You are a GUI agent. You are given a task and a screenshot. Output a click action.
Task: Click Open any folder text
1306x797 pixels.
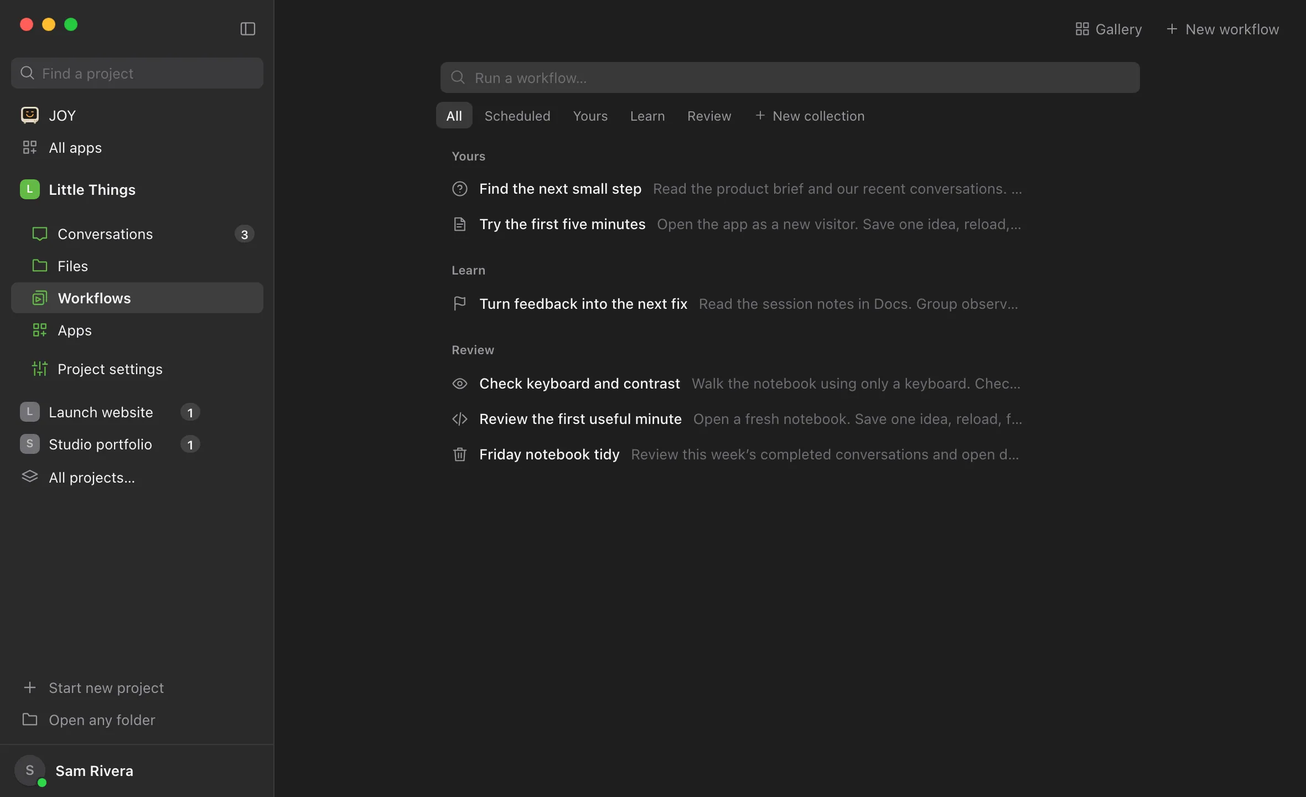102,720
